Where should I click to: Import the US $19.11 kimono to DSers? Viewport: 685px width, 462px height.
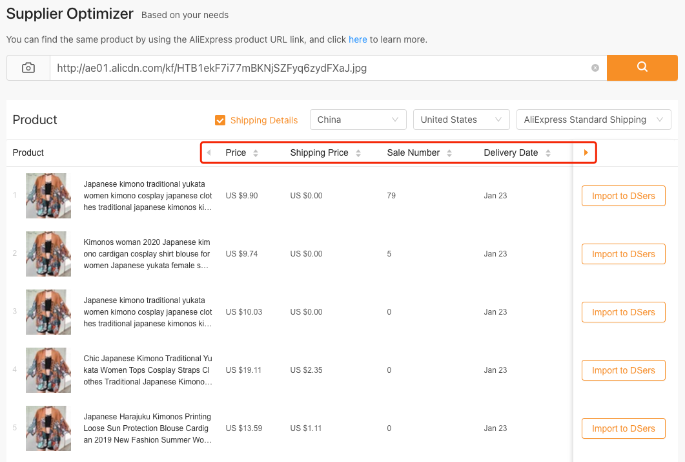click(624, 370)
